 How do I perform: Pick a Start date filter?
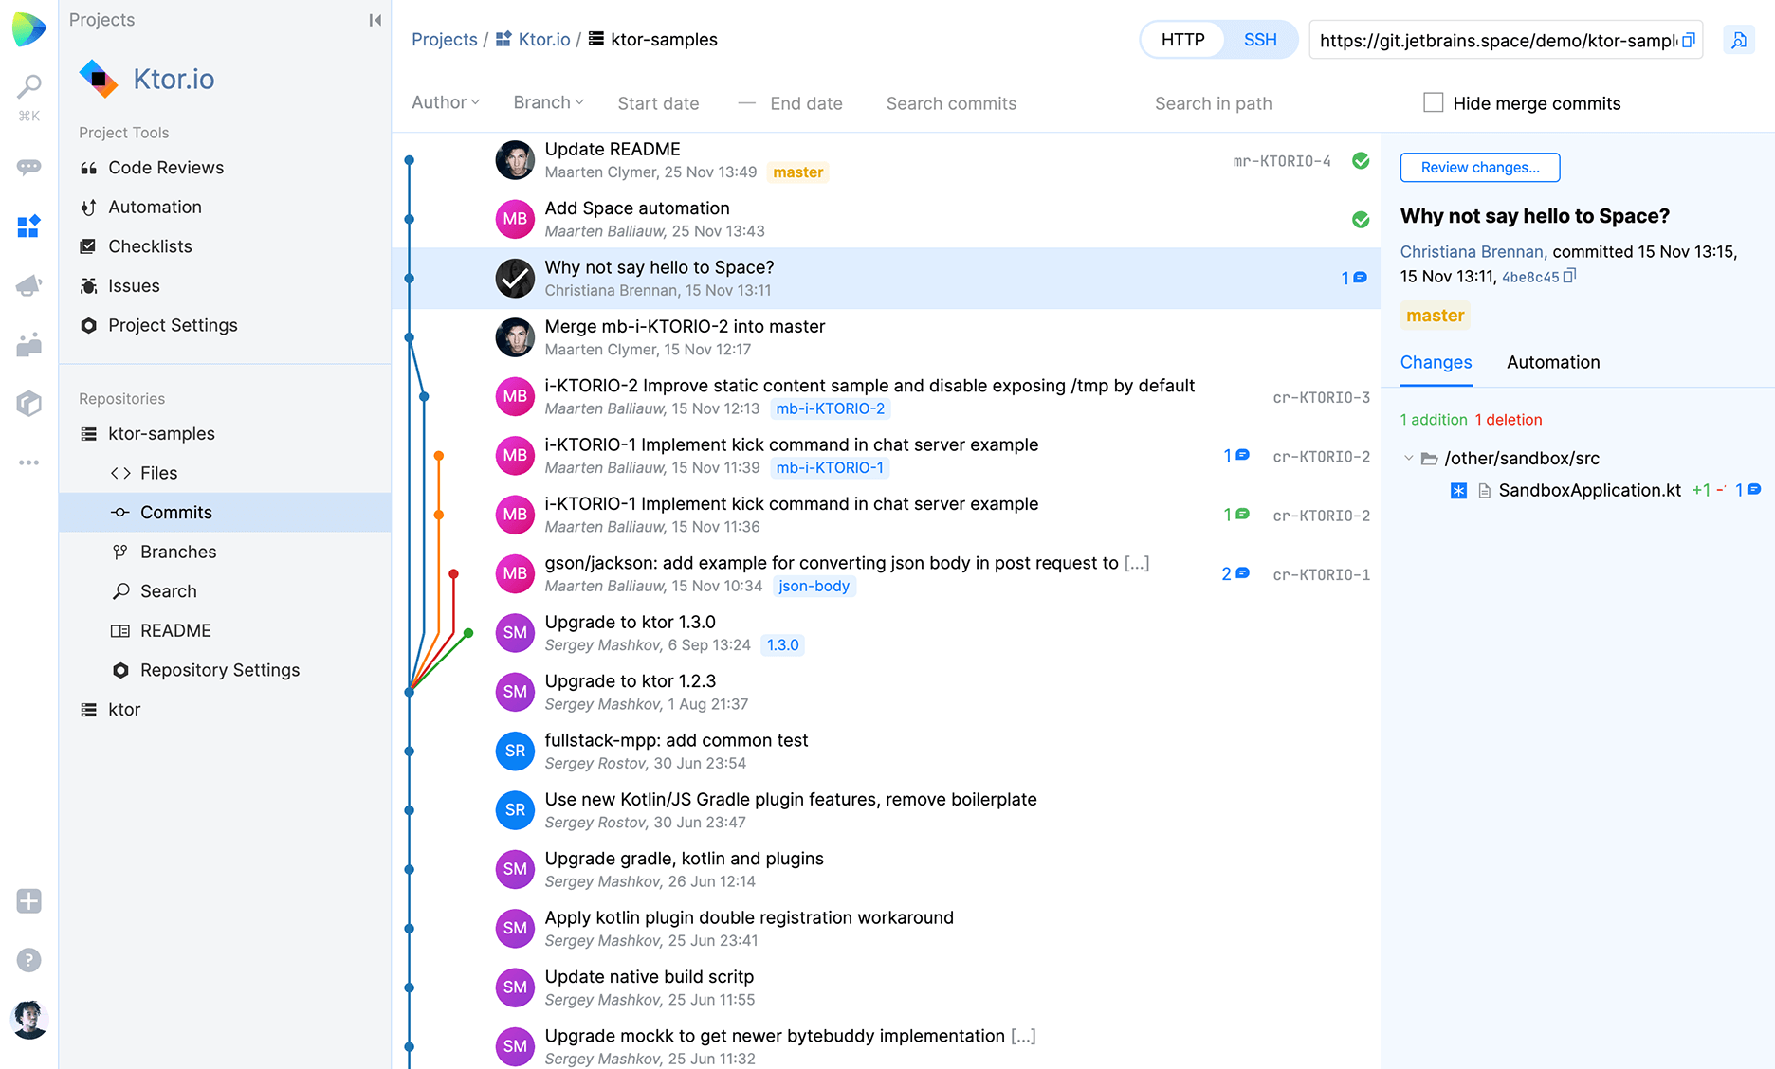pos(658,103)
